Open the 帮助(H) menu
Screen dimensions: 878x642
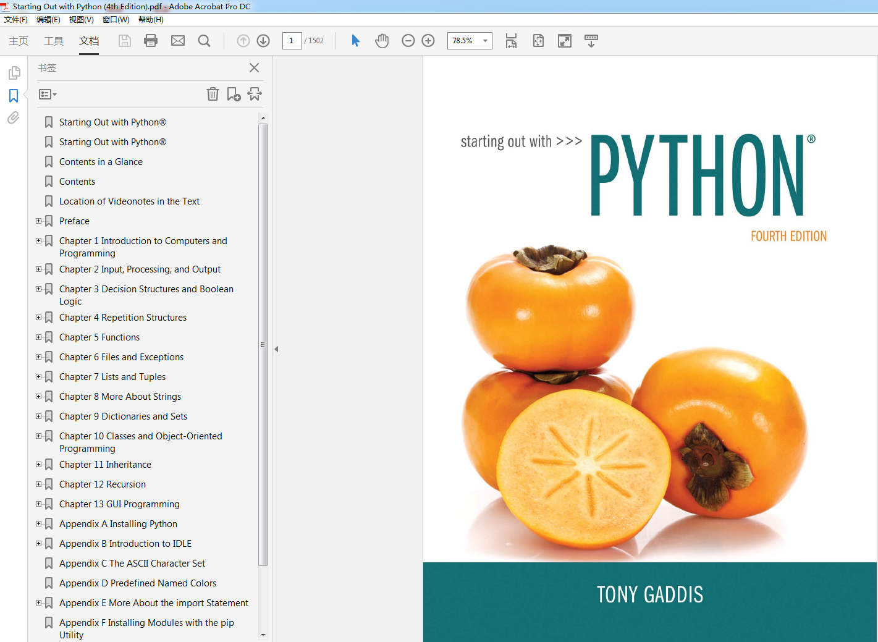[151, 20]
